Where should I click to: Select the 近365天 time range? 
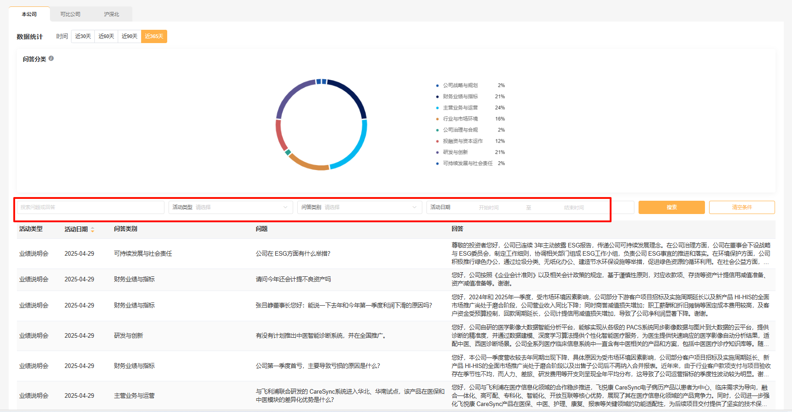point(154,36)
